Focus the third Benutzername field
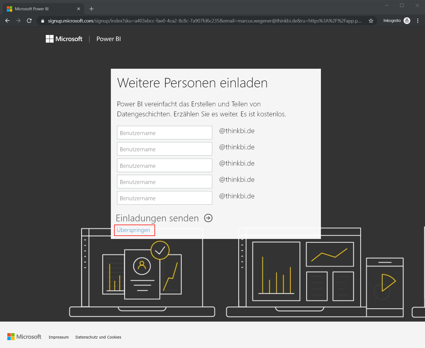The image size is (425, 348). 165,165
